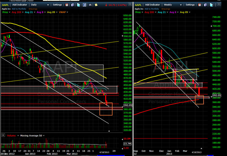Close the Weekly chart panel
Screen dimensions: 227x156
point(219,4)
